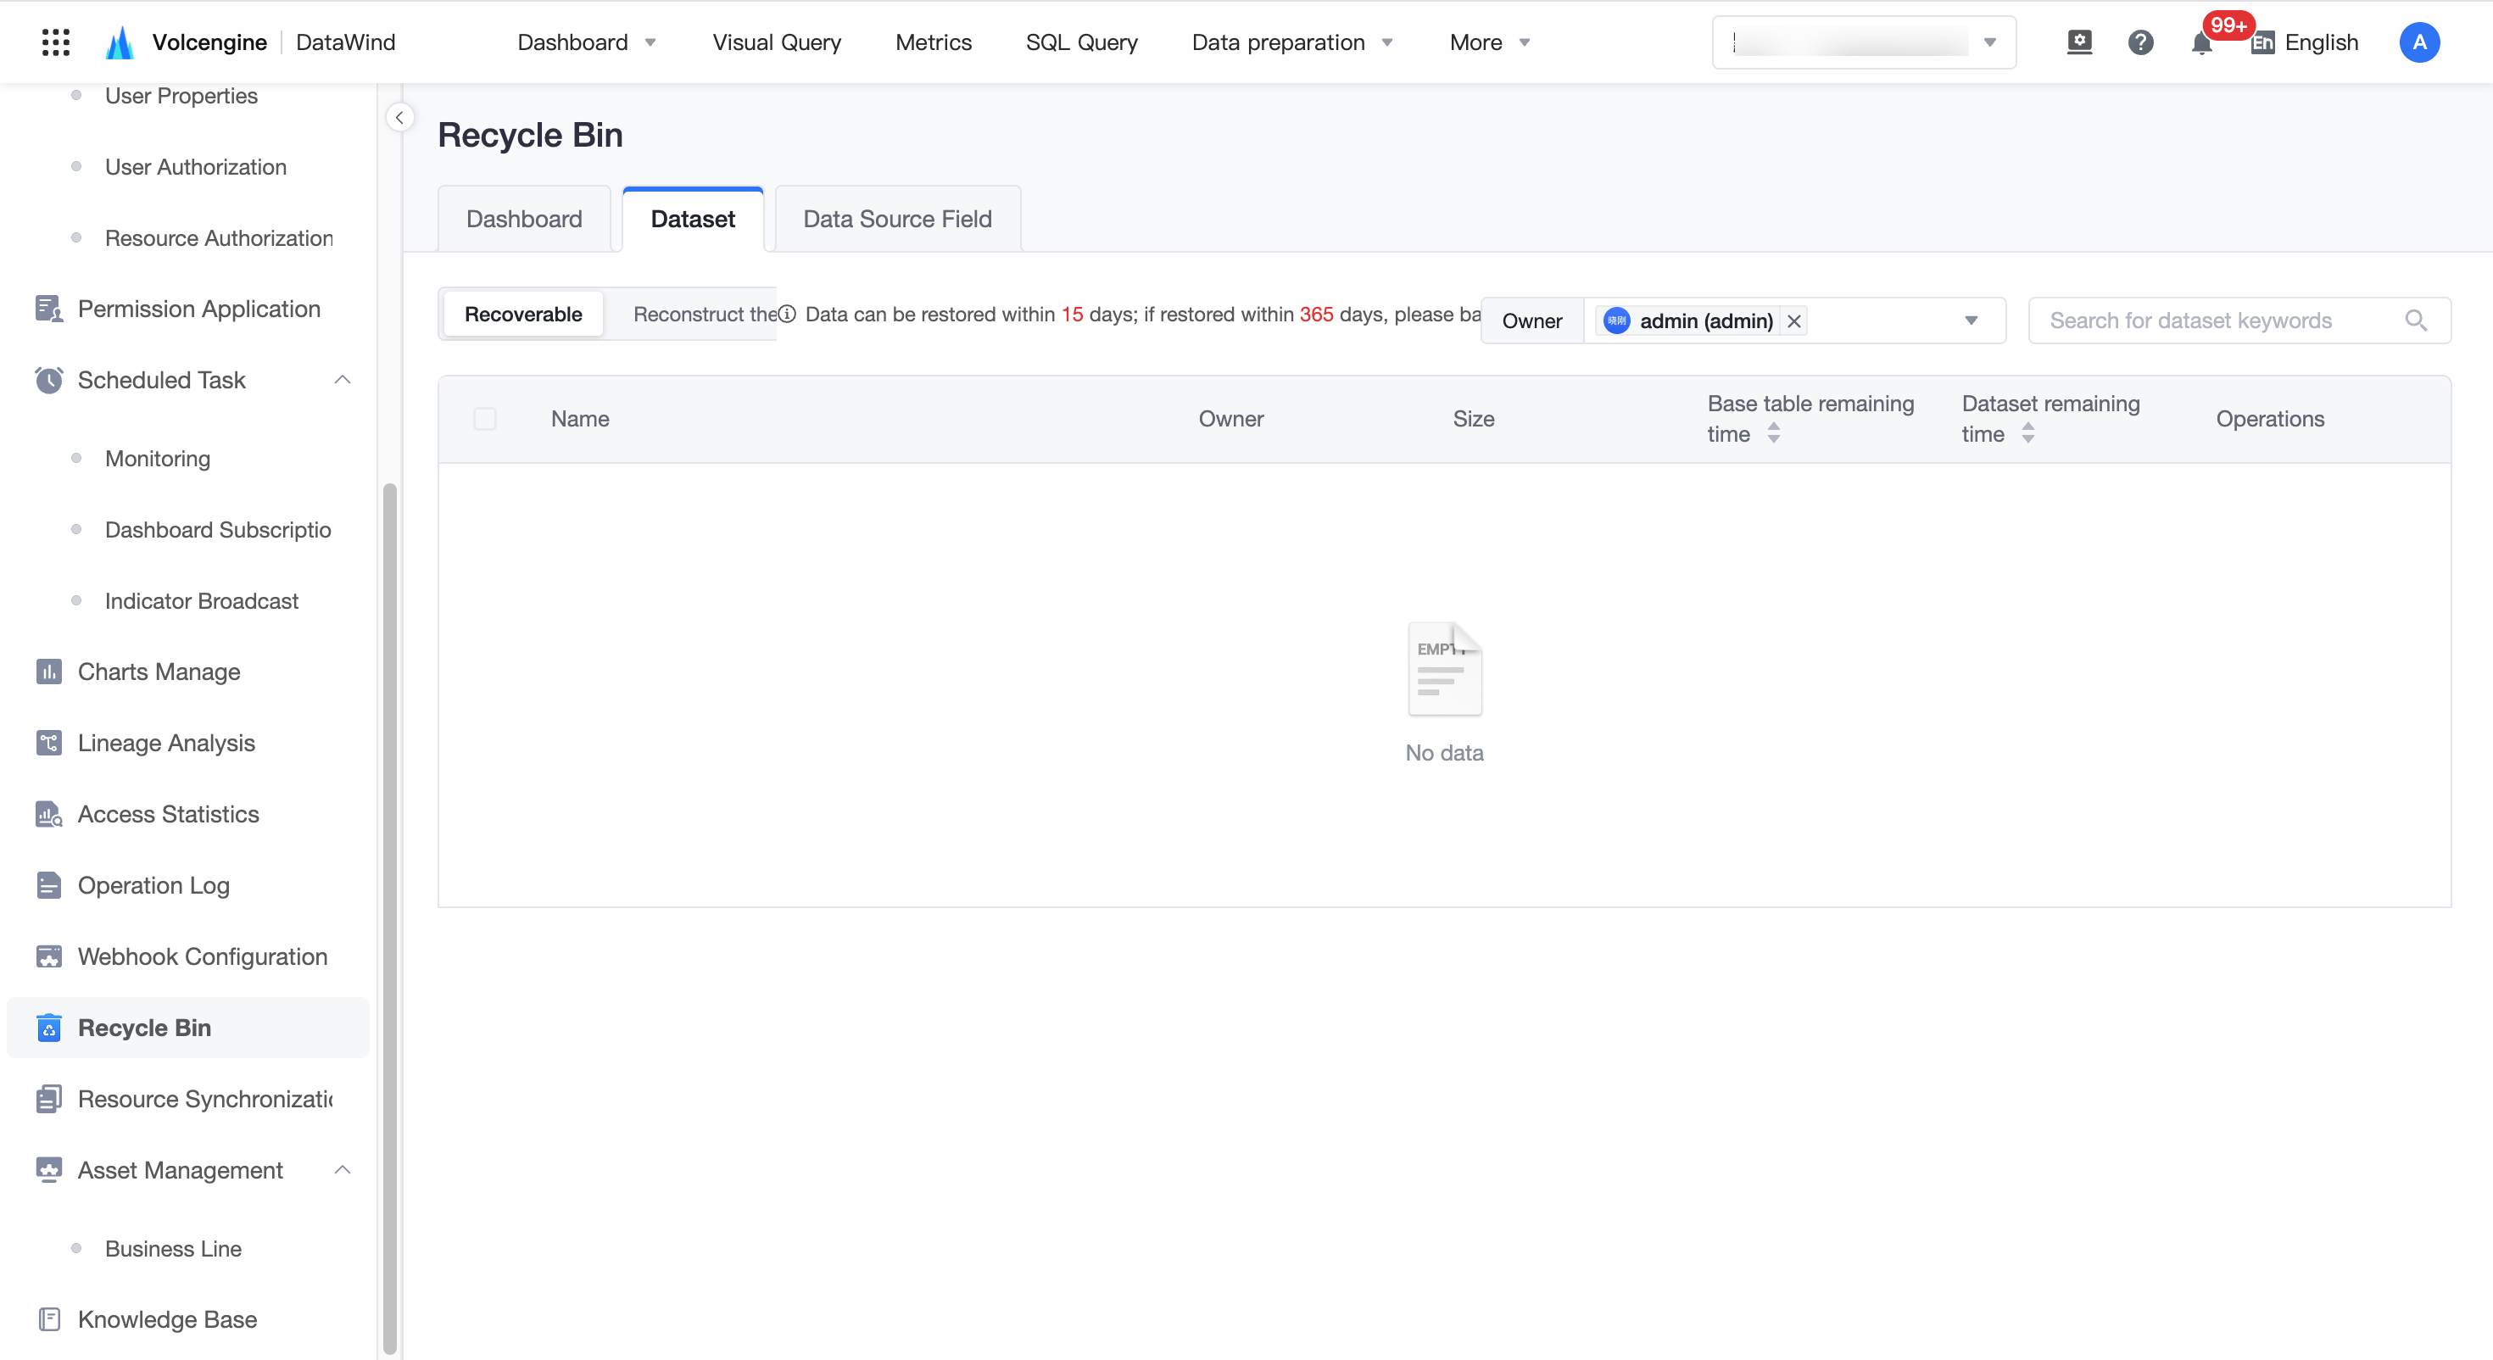Go to Operation Log in sidebar
This screenshot has width=2493, height=1360.
(153, 884)
